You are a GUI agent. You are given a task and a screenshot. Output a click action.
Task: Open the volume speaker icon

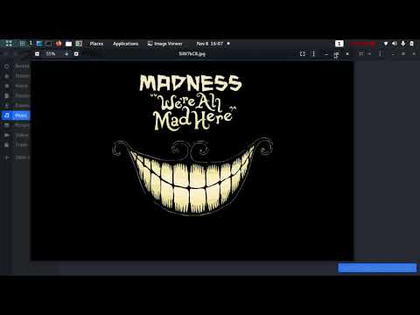395,44
